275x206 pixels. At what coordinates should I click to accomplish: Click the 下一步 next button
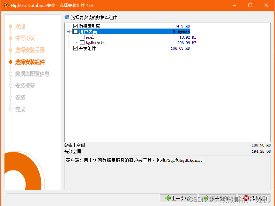[x=217, y=198]
